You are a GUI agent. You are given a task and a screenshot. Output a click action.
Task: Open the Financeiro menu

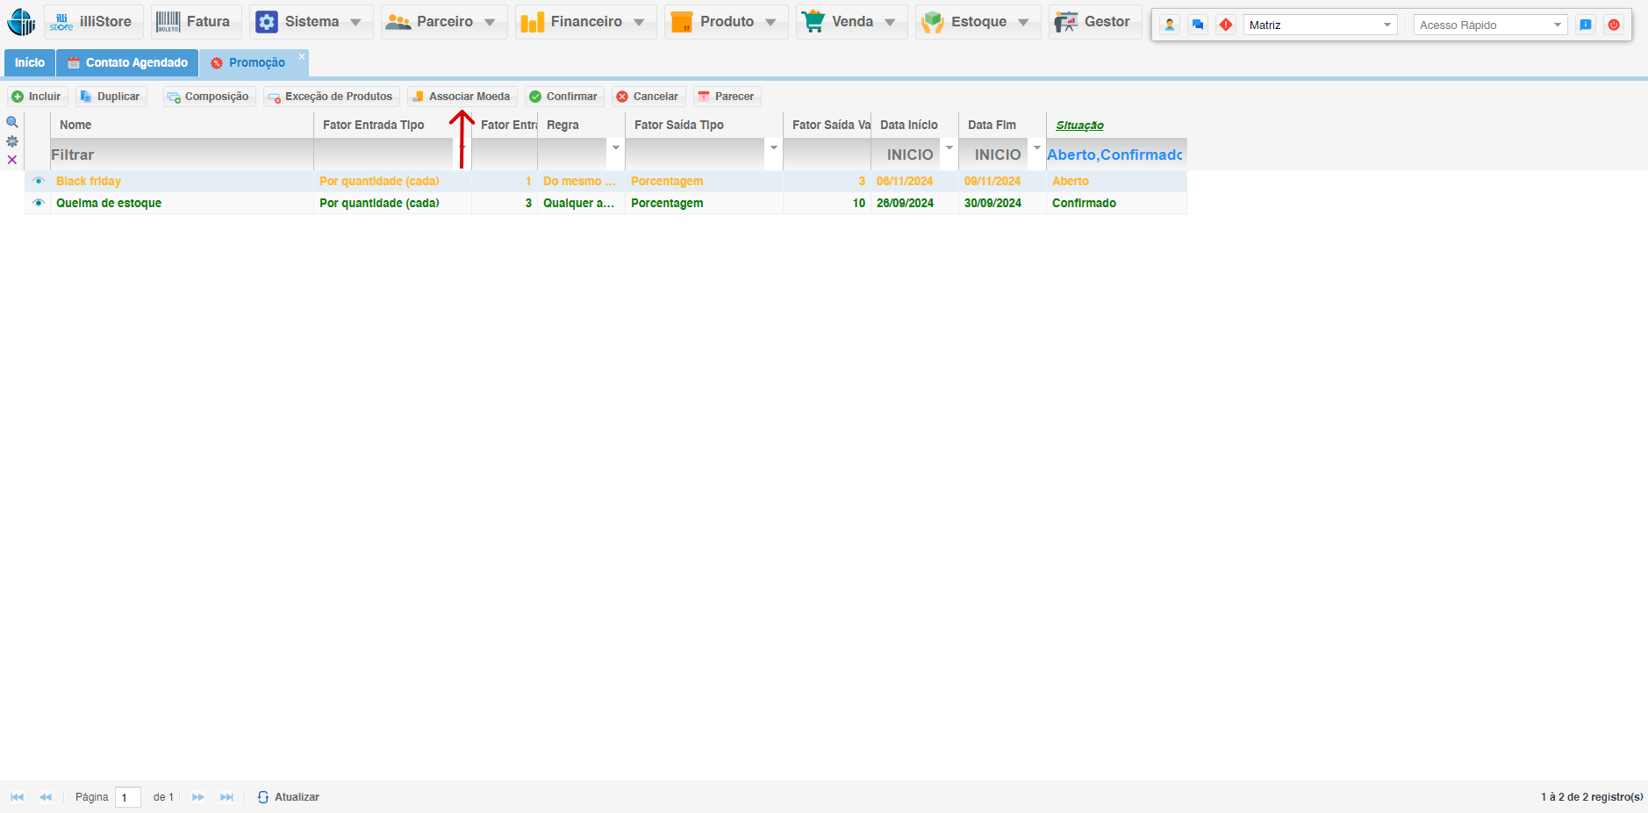click(x=585, y=22)
